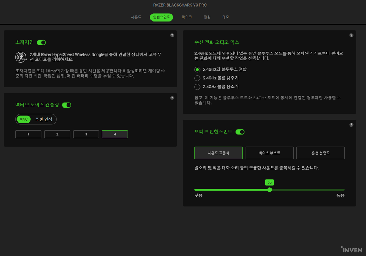Click the enhancement slider handle at 55
This screenshot has height=256, width=366.
click(x=270, y=190)
